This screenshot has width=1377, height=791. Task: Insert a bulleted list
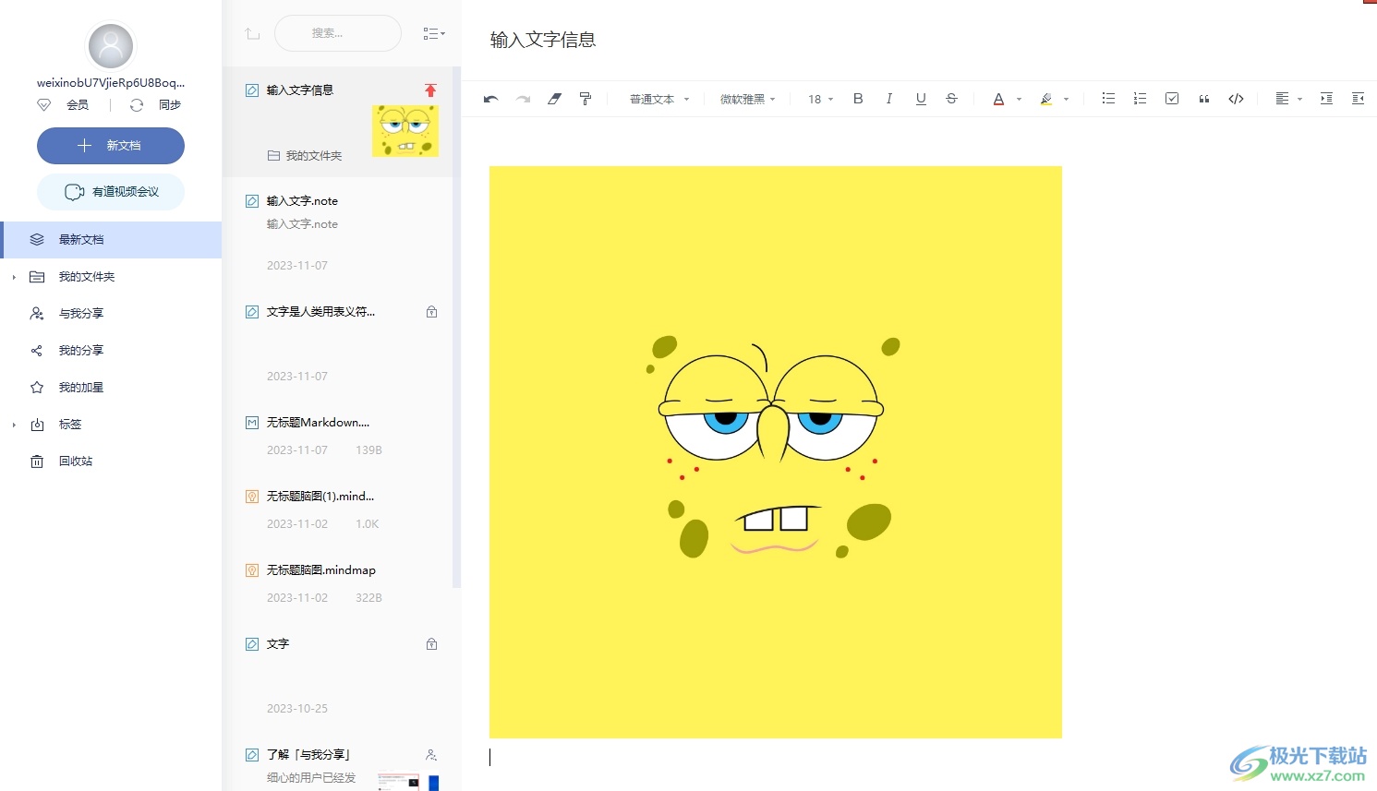tap(1108, 99)
